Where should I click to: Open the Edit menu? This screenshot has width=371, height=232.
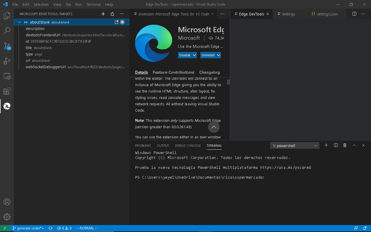26,4
